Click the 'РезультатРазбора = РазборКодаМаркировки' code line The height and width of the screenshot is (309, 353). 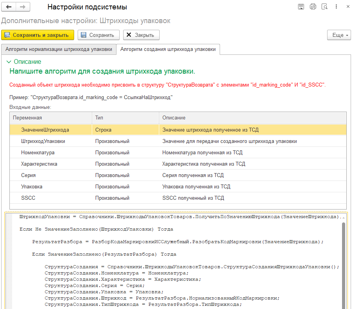click(x=178, y=242)
